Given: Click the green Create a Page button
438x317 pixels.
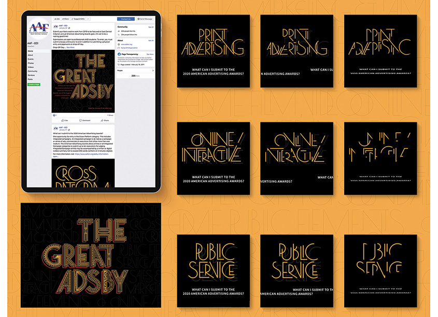Looking at the screenshot, I should coord(34,84).
